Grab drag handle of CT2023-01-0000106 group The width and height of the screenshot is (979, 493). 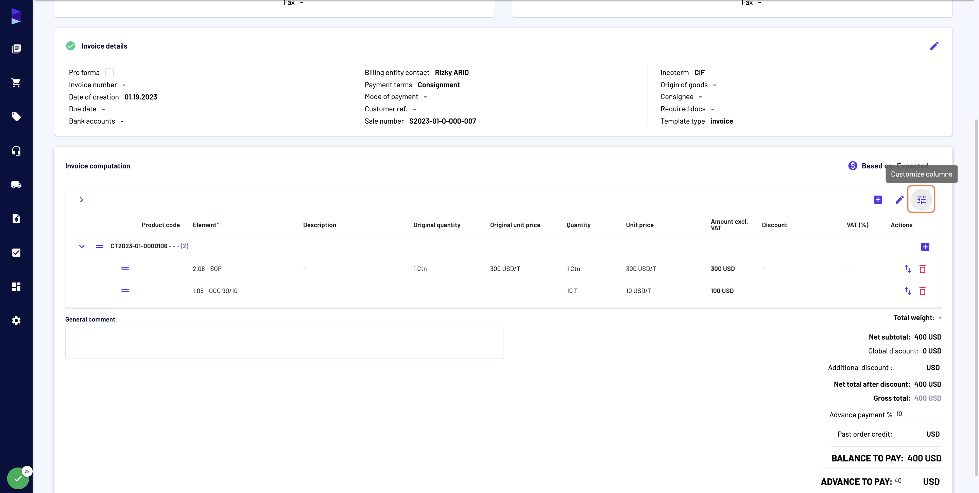tap(100, 247)
